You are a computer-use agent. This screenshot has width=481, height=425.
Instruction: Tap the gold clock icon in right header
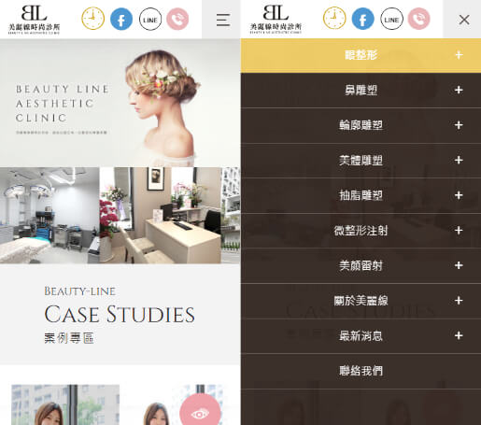click(x=334, y=19)
